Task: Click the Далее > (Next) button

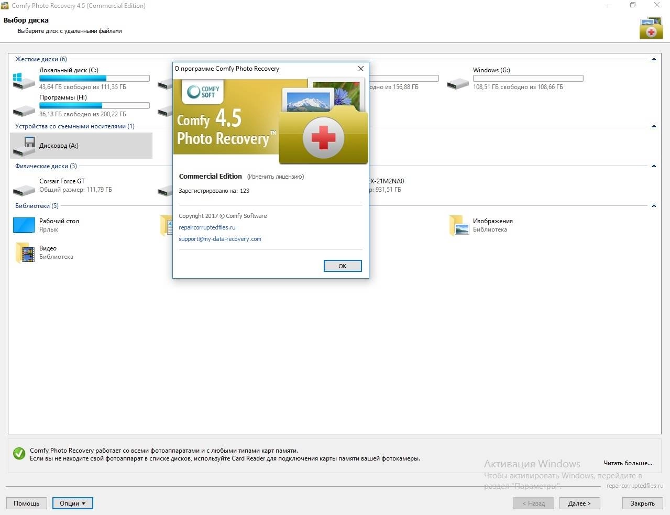Action: 579,503
